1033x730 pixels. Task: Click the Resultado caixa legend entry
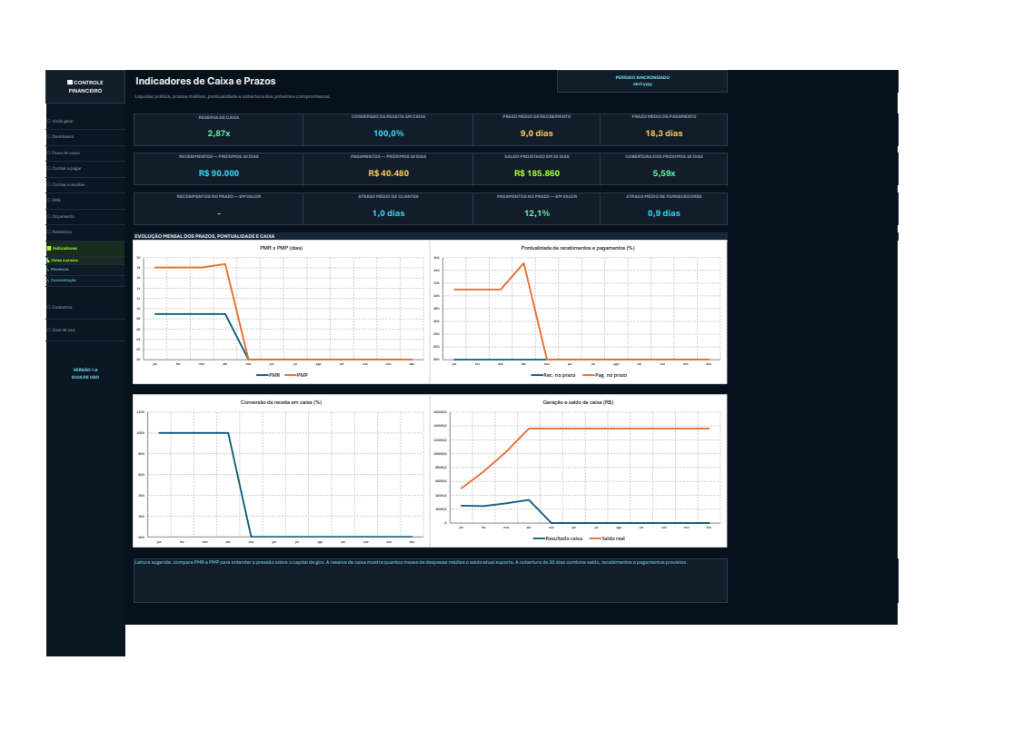click(558, 538)
